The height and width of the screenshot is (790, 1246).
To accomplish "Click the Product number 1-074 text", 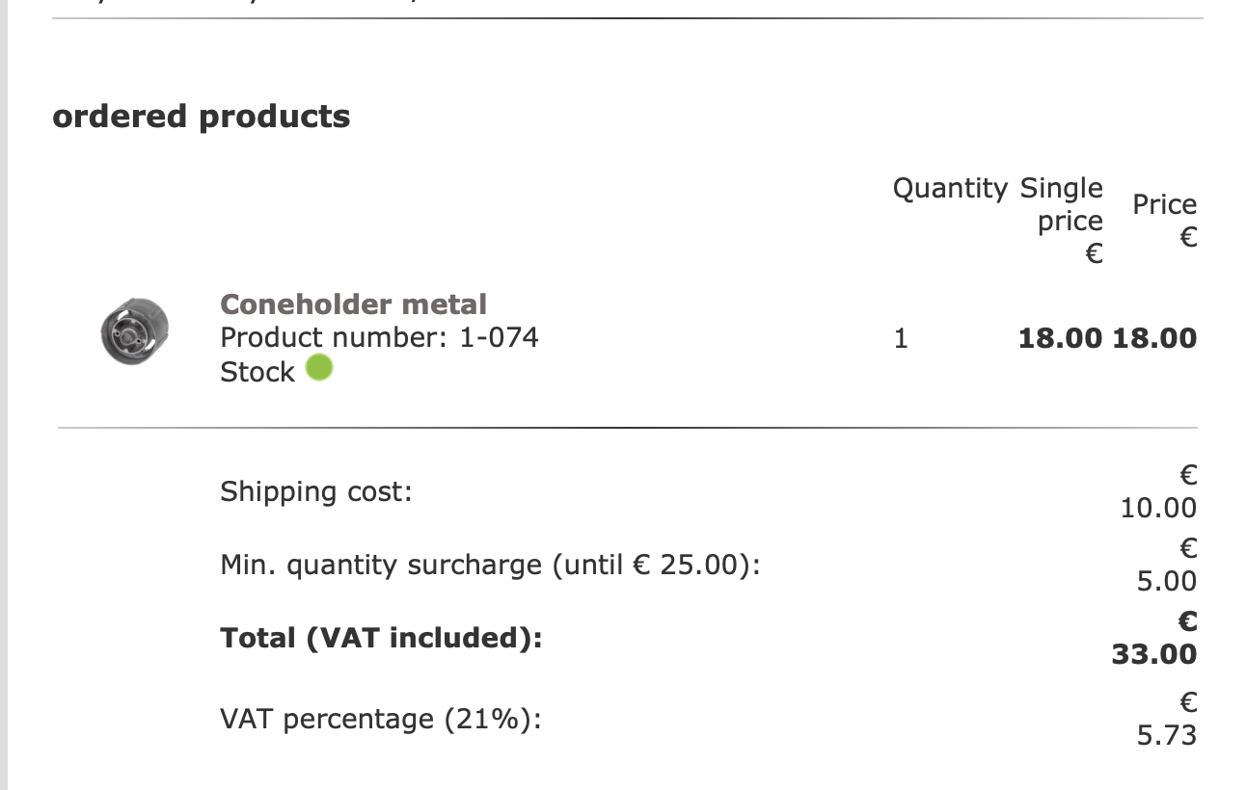I will [x=379, y=337].
